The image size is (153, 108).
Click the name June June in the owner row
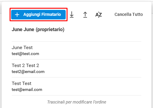pyautogui.click(x=23, y=30)
